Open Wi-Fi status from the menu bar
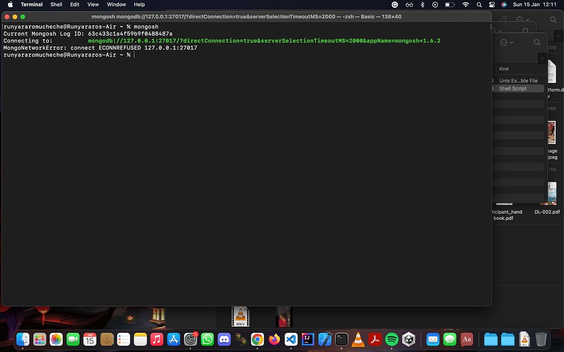Image resolution: width=564 pixels, height=352 pixels. [x=465, y=4]
